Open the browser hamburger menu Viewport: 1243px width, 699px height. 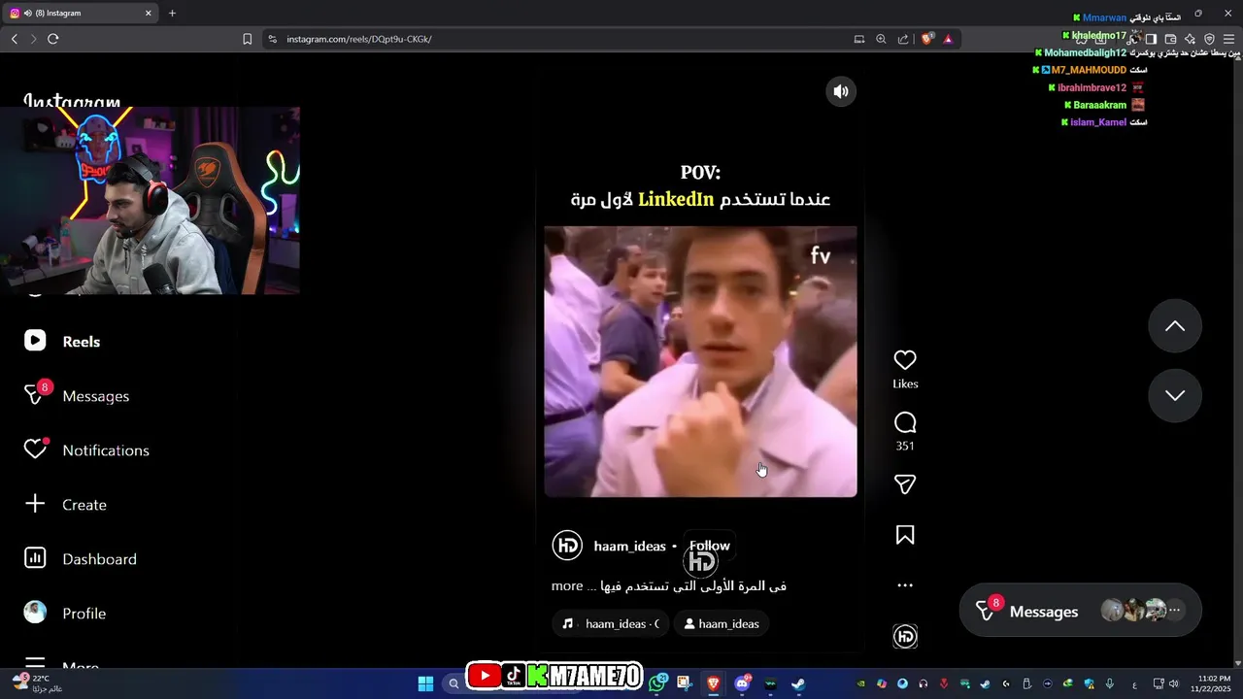(x=1228, y=39)
